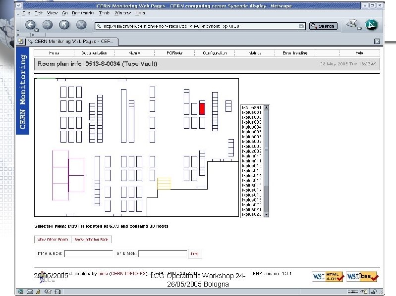This screenshot has width=396, height=296.
Task: Reload the page with the Reload button
Action: [x=64, y=25]
